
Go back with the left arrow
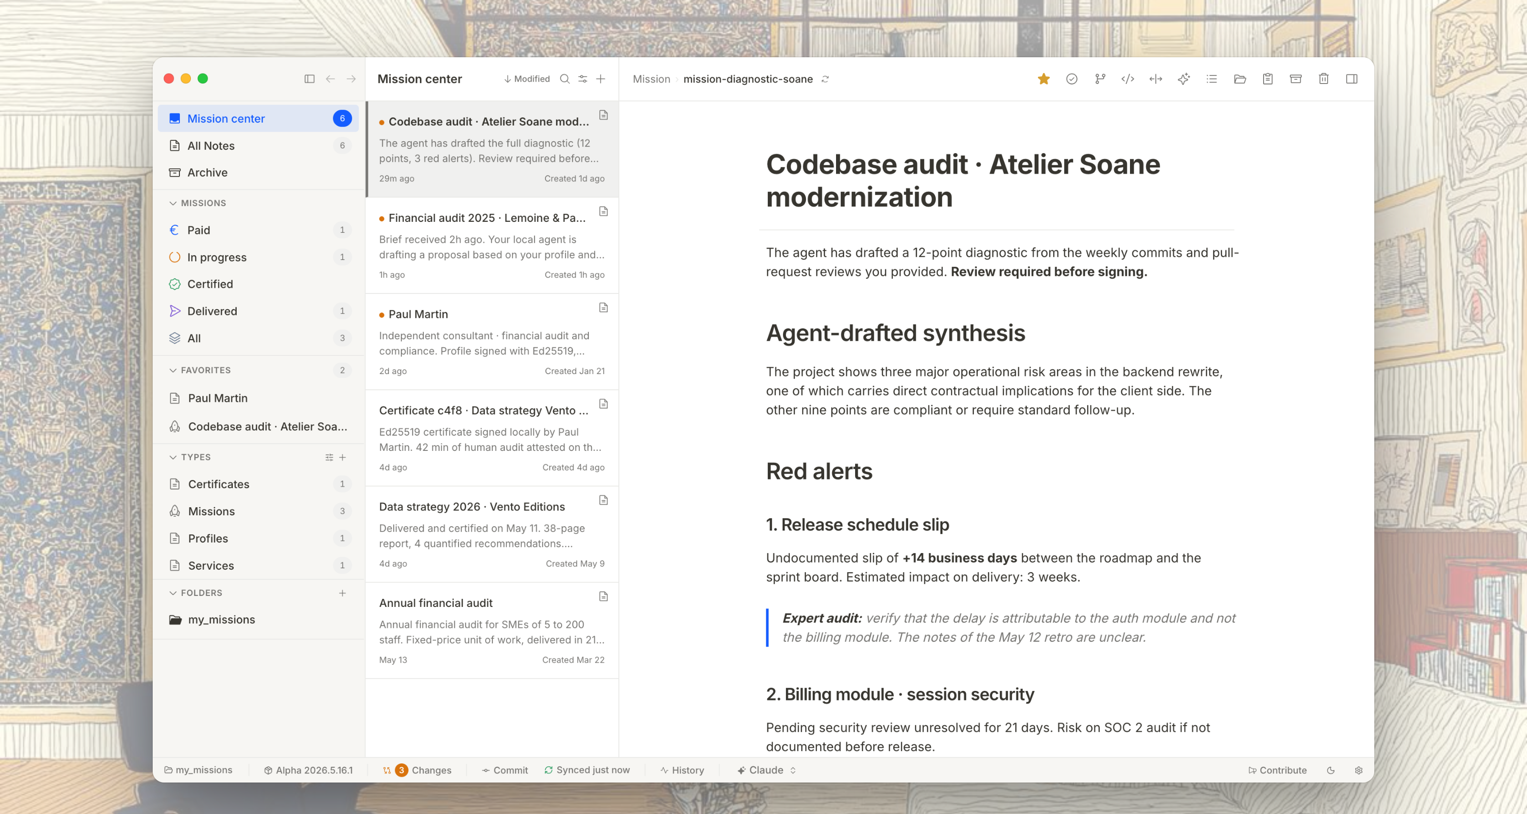[x=330, y=79]
